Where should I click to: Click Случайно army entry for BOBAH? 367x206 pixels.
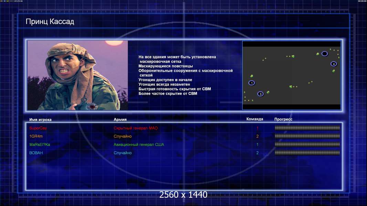point(123,153)
